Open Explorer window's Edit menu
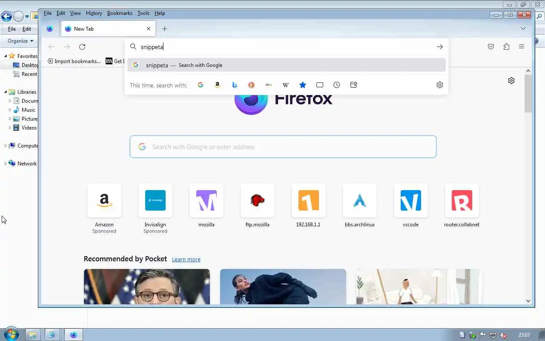This screenshot has width=545, height=341. tap(27, 29)
